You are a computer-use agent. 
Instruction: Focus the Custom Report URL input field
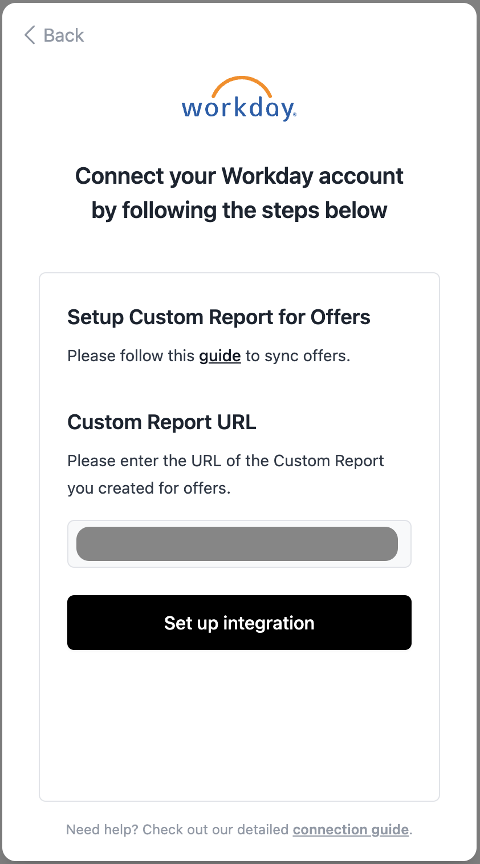coord(239,544)
